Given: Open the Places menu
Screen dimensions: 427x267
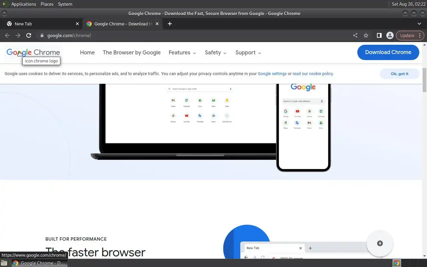Looking at the screenshot, I should pyautogui.click(x=47, y=4).
